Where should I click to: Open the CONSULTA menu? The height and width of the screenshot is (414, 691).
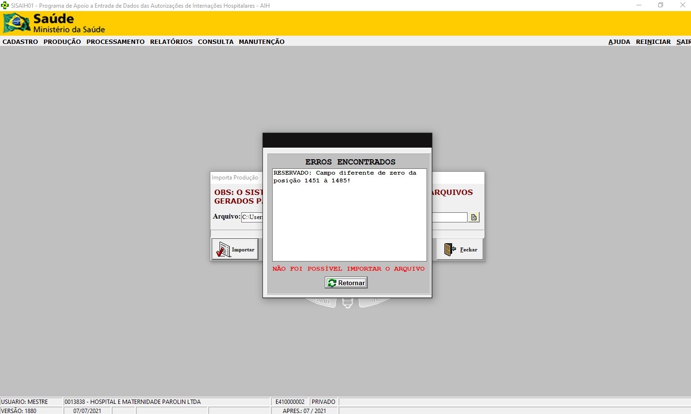click(x=216, y=42)
